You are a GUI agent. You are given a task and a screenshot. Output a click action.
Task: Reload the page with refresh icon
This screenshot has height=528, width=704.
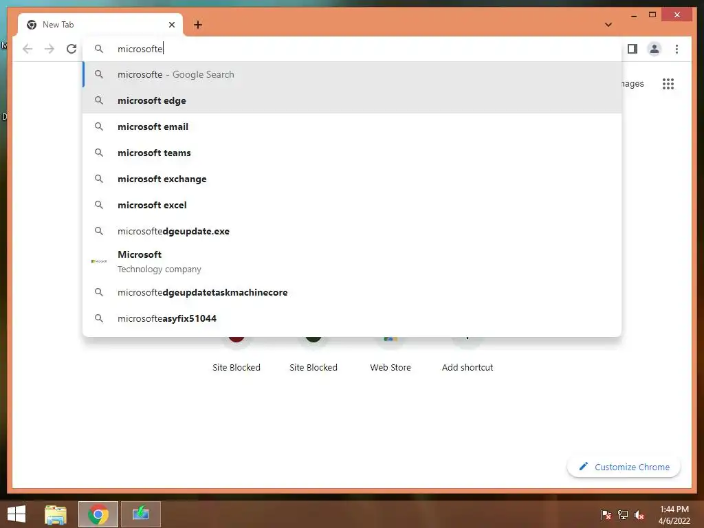71,49
